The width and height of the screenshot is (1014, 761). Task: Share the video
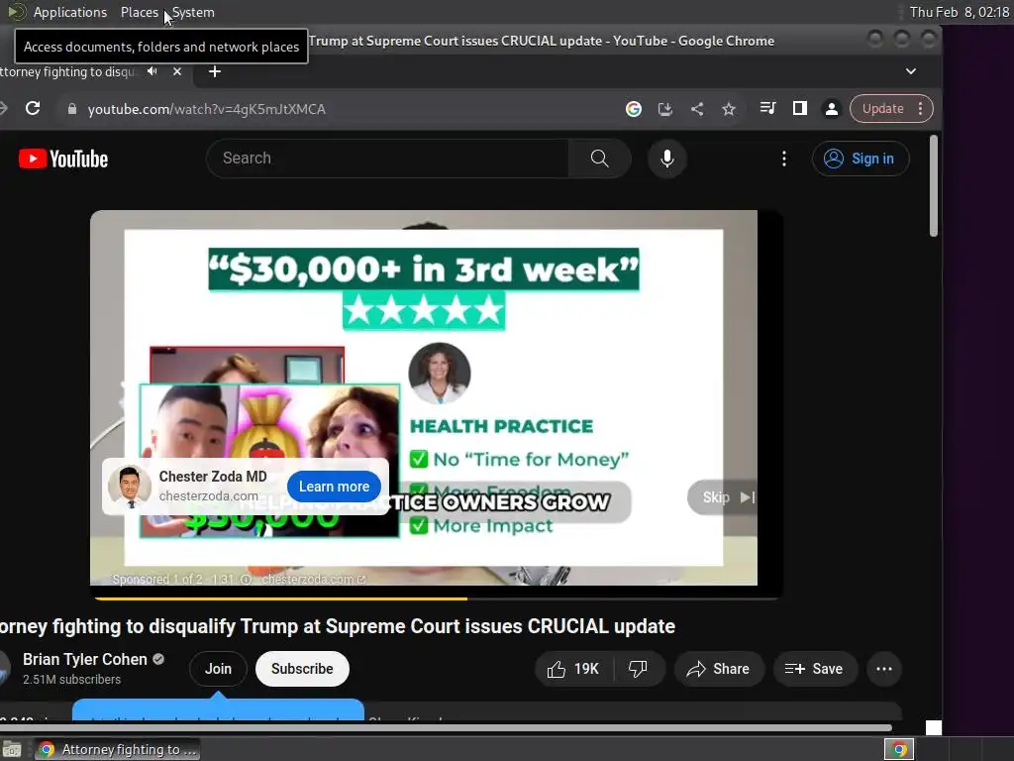pos(719,669)
